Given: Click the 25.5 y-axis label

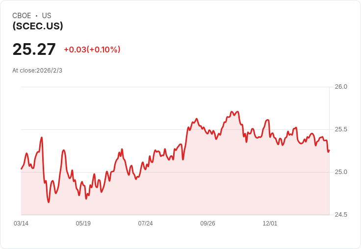Looking at the screenshot, I should point(341,129).
